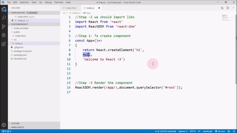The image size is (237, 133).
Task: Click the App symbol breadcrumb
Action: [87, 13]
